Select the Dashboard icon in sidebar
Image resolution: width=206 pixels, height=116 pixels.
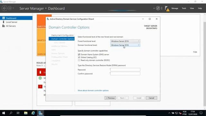click(4, 18)
